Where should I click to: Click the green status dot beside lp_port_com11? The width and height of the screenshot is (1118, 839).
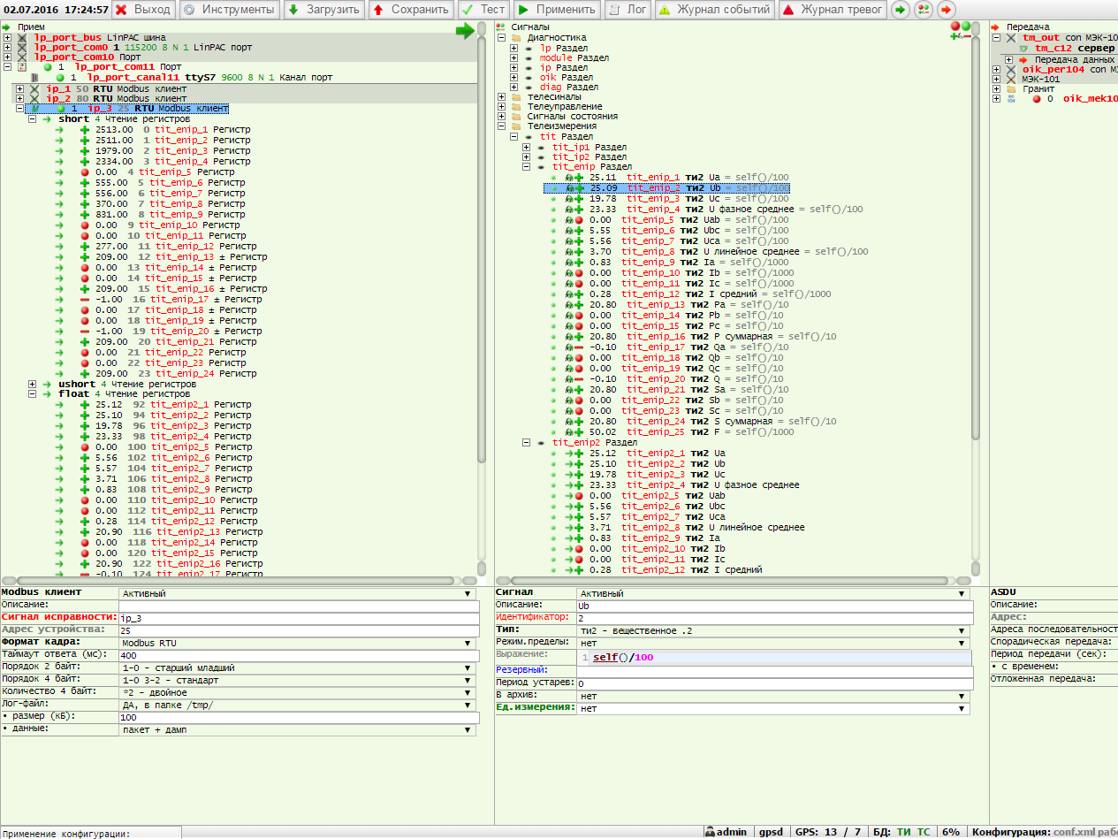point(48,67)
